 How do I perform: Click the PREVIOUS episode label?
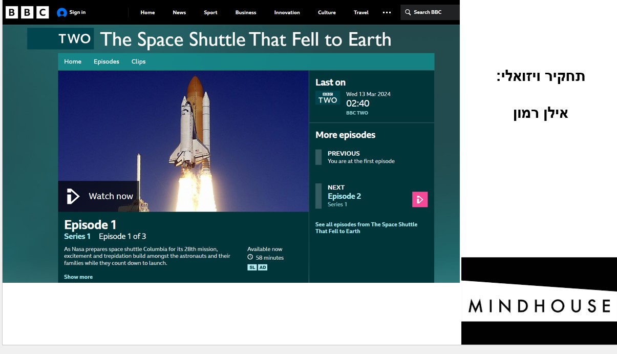[344, 153]
